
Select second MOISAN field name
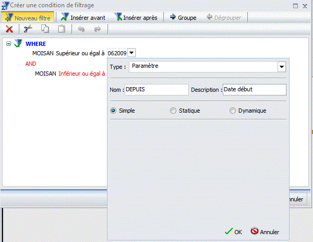pos(45,74)
